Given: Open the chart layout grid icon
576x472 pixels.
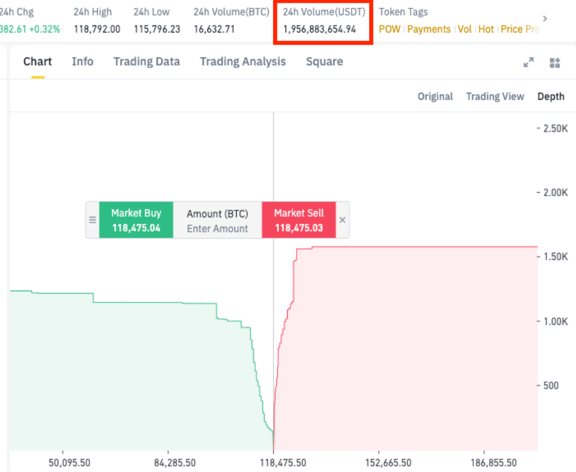Looking at the screenshot, I should coord(554,63).
